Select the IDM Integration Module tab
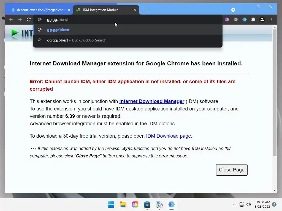Image resolution: width=282 pixels, height=211 pixels. pyautogui.click(x=106, y=10)
